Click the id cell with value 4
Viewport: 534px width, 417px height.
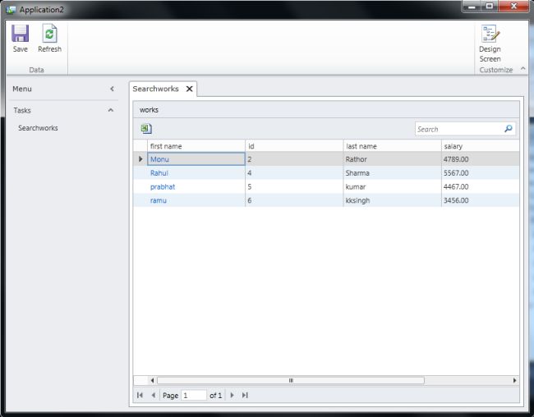point(294,173)
